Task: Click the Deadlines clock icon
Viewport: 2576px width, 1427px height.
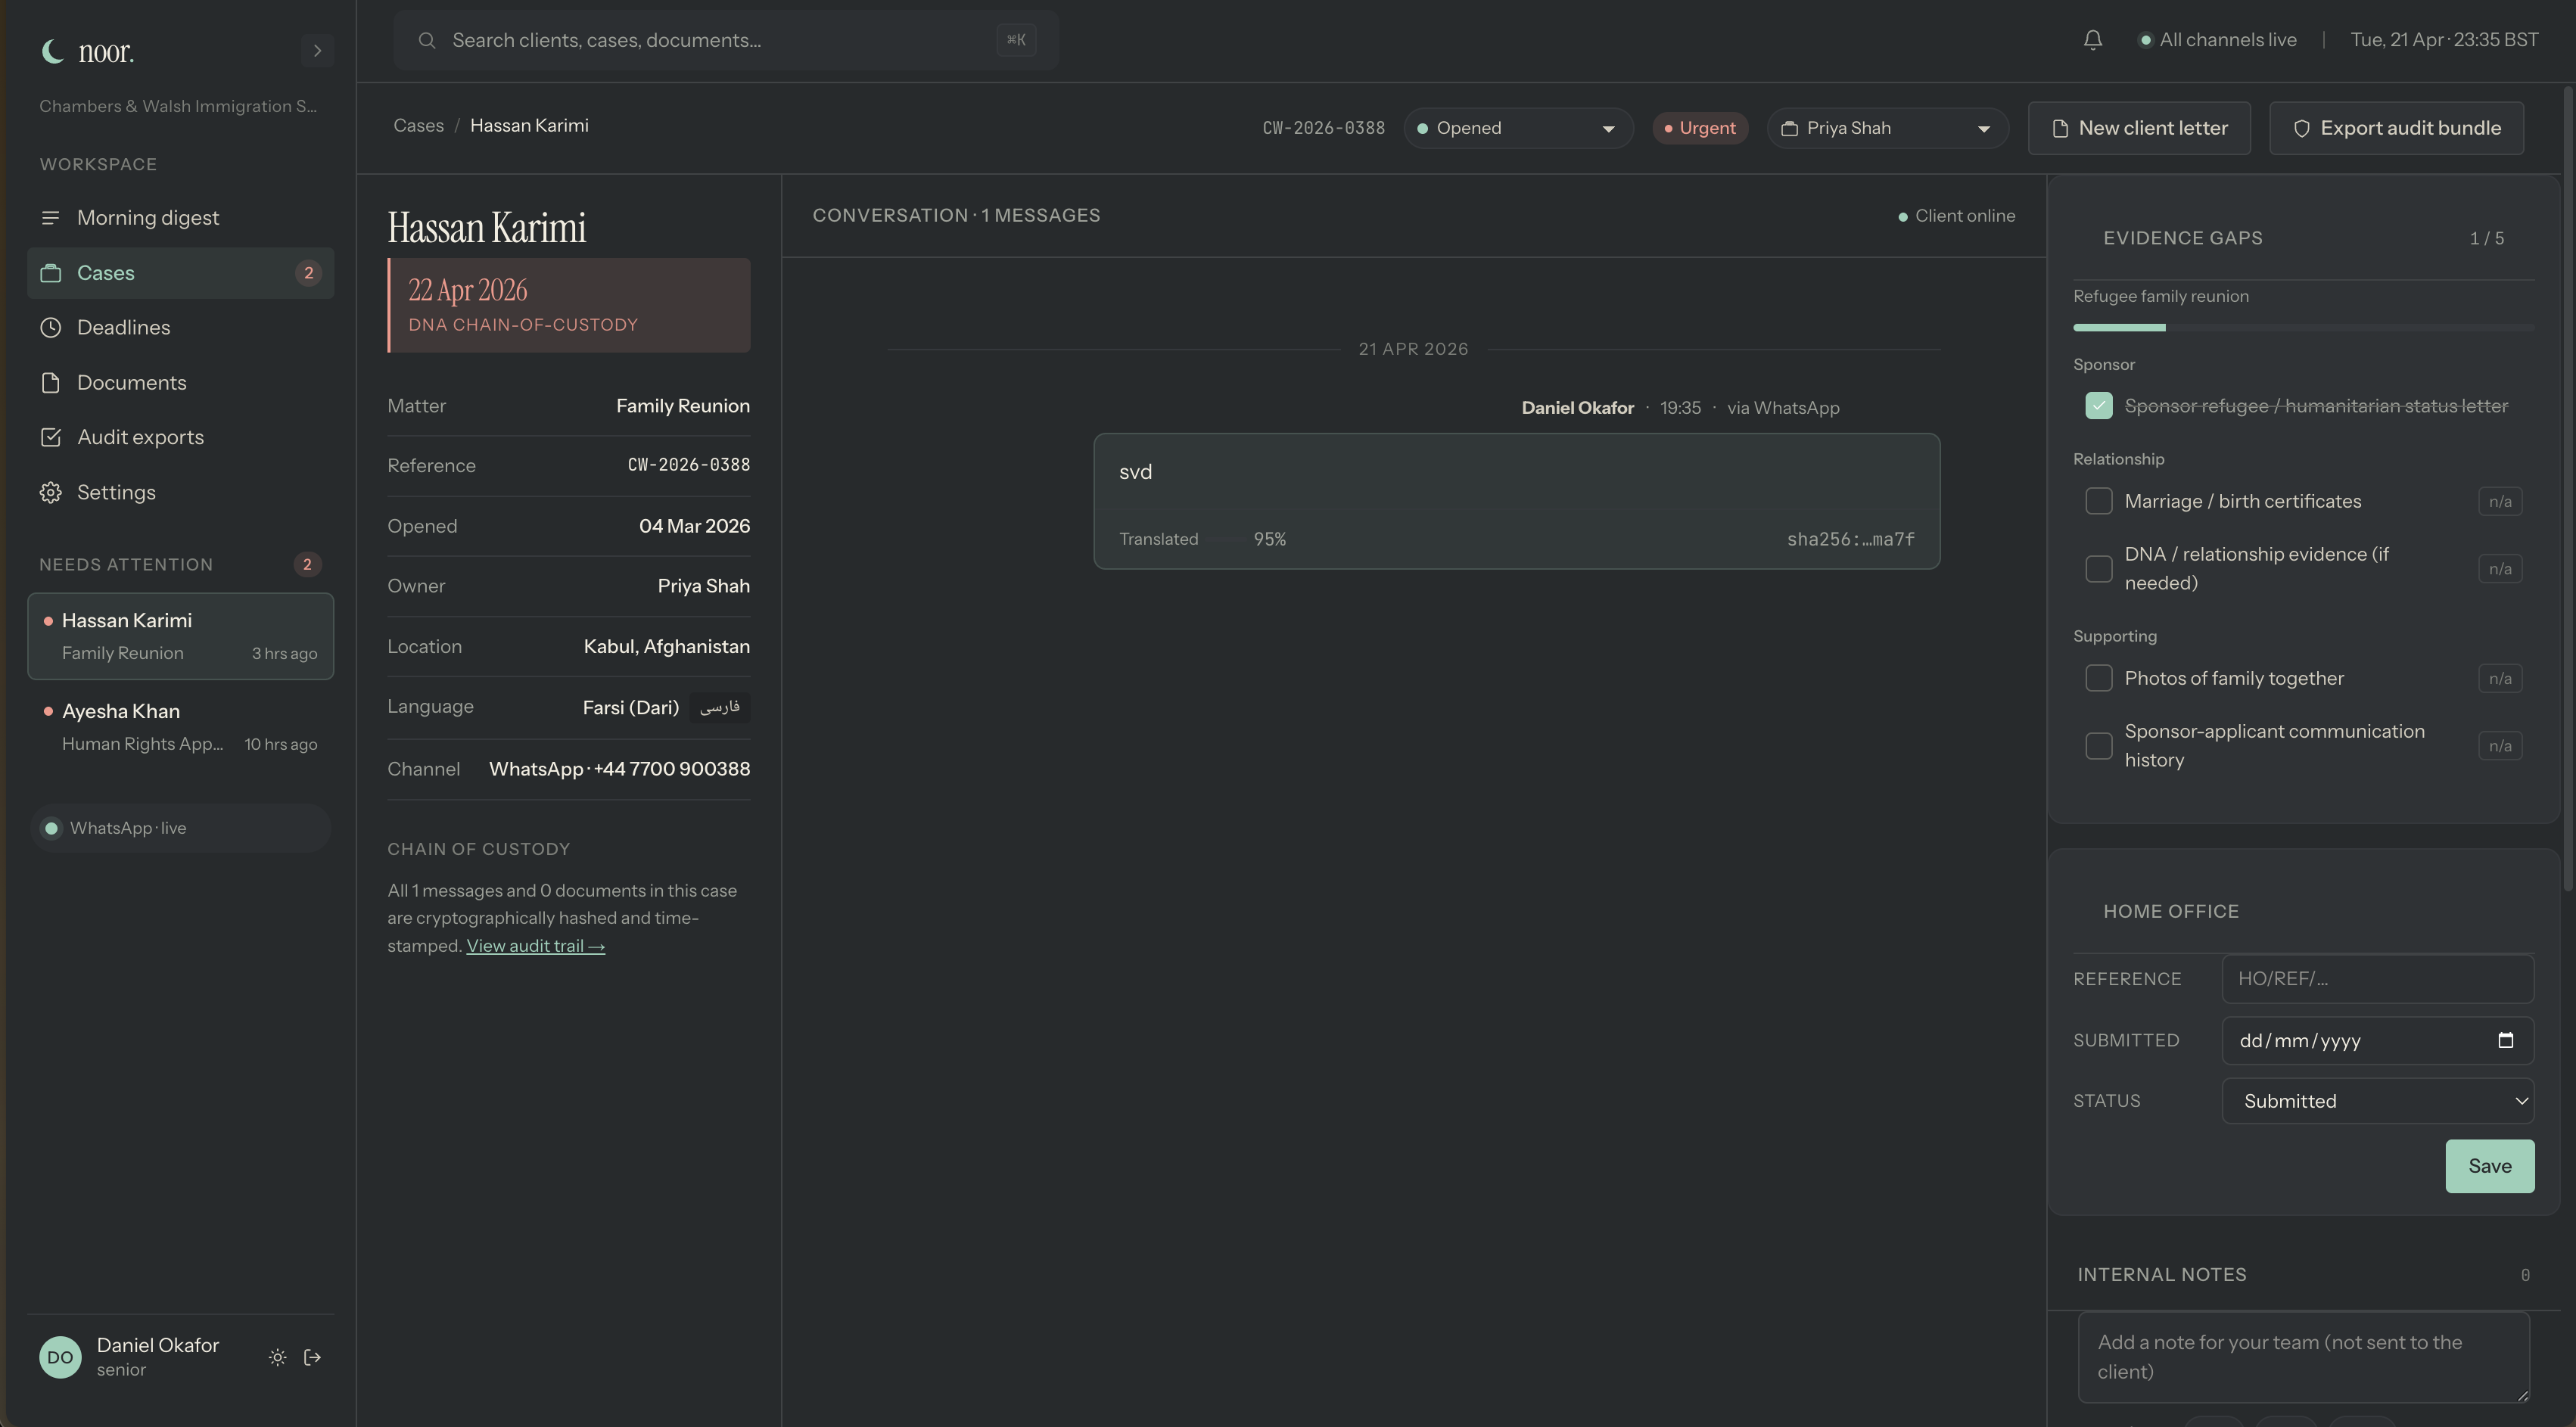Action: point(51,328)
